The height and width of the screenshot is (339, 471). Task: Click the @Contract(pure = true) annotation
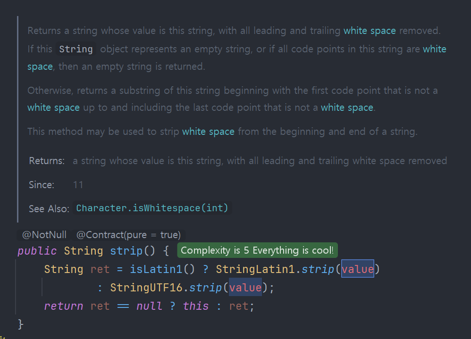128,235
